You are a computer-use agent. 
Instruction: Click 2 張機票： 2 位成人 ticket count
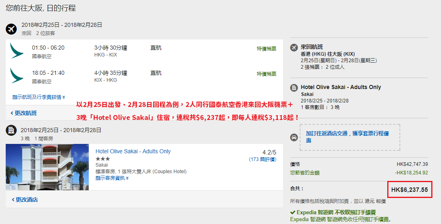pos(323,67)
